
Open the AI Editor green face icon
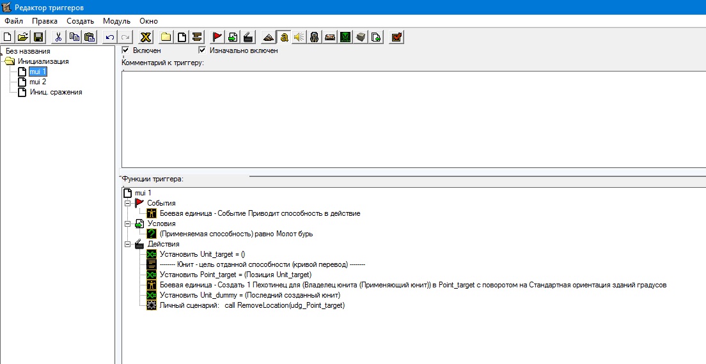click(345, 37)
